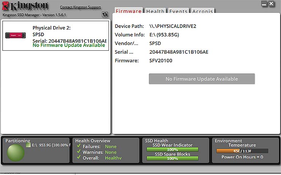This screenshot has height=175, width=281.
Task: Click the Vendor/... label
Action: (x=126, y=43)
